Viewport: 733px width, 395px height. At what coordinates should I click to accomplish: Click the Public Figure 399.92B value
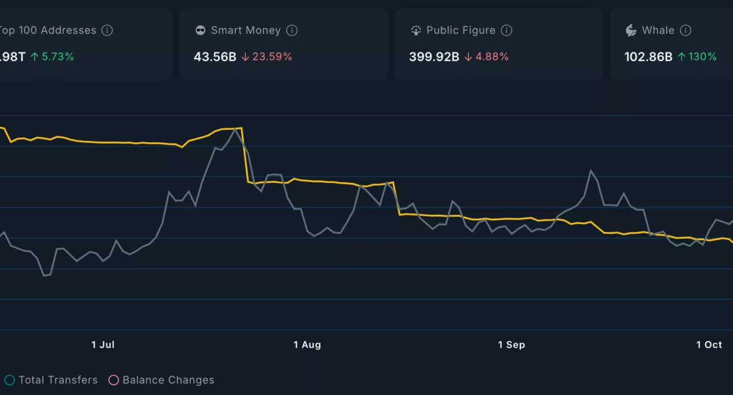pyautogui.click(x=434, y=56)
